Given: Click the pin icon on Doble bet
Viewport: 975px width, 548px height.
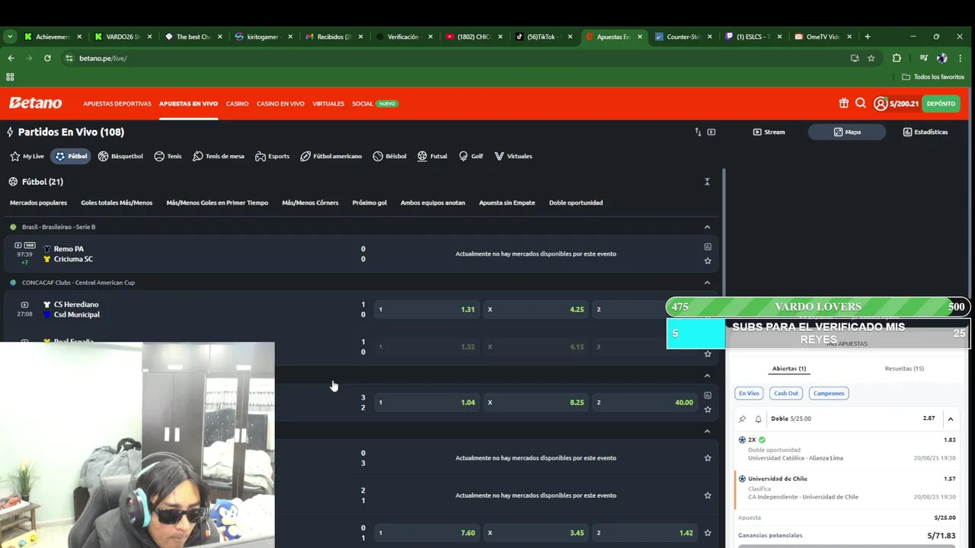Looking at the screenshot, I should tap(743, 419).
